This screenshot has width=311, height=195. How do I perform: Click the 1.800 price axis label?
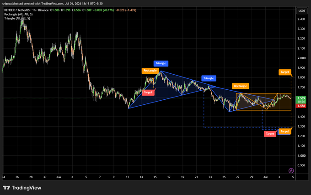point(301,77)
